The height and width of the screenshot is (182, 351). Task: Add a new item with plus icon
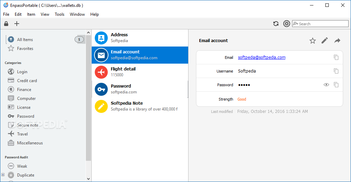[x=17, y=24]
